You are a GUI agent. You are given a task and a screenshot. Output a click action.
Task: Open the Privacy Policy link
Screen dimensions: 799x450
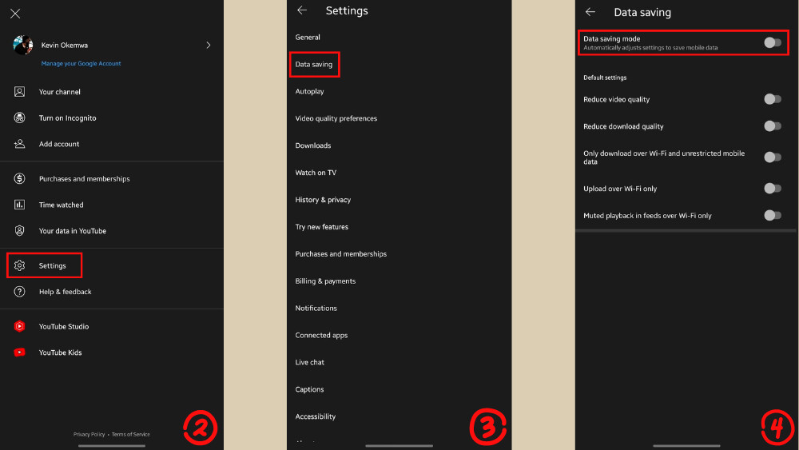(89, 434)
